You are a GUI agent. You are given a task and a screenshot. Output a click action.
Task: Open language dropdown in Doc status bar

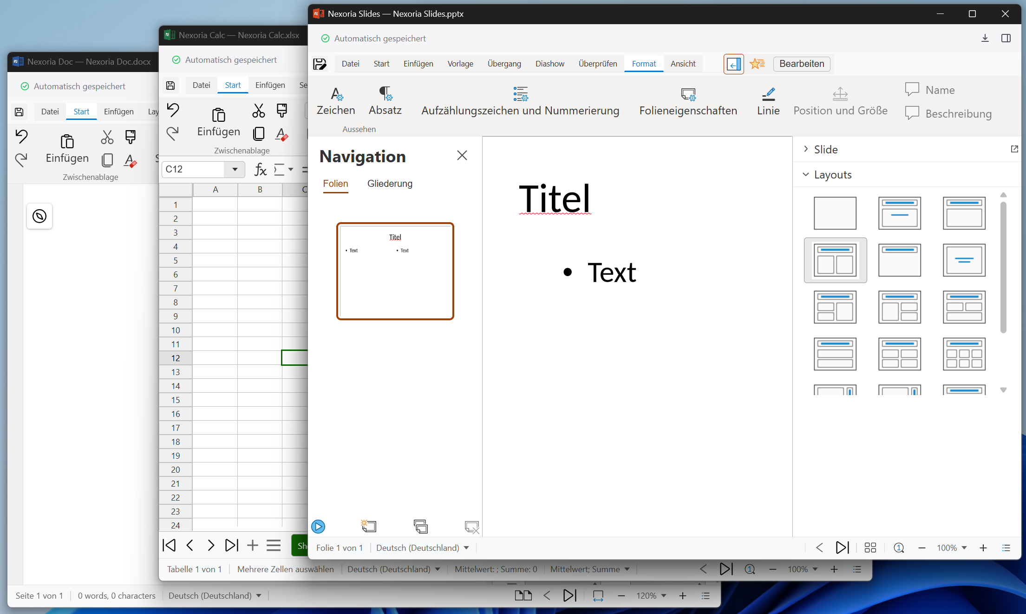pos(215,595)
